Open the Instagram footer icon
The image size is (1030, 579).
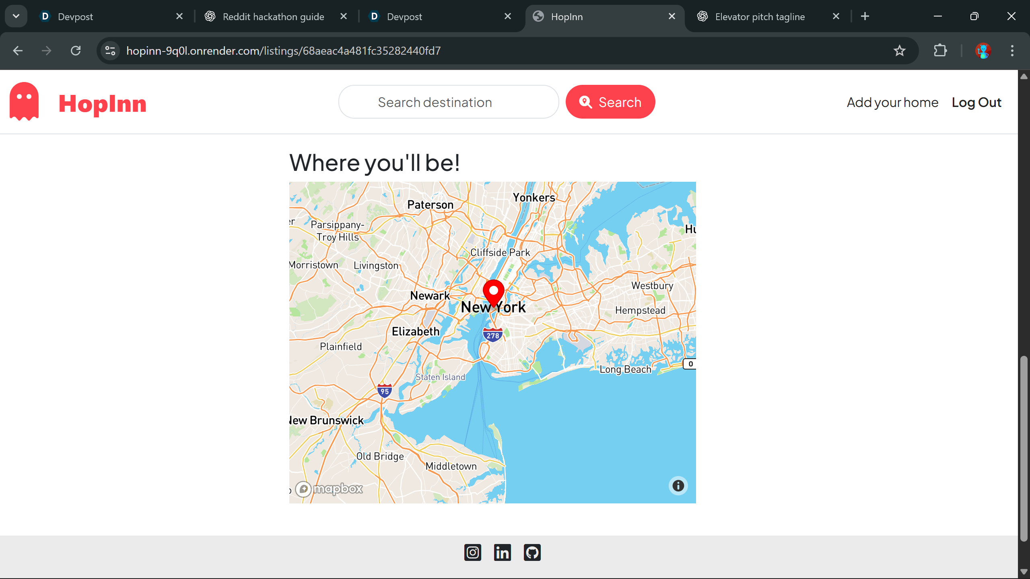tap(472, 552)
